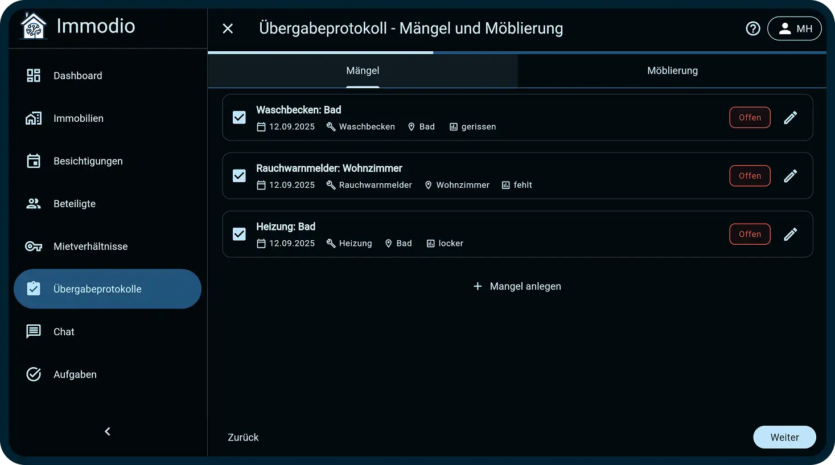The height and width of the screenshot is (465, 835).
Task: Open help via the question mark icon
Action: pos(753,28)
